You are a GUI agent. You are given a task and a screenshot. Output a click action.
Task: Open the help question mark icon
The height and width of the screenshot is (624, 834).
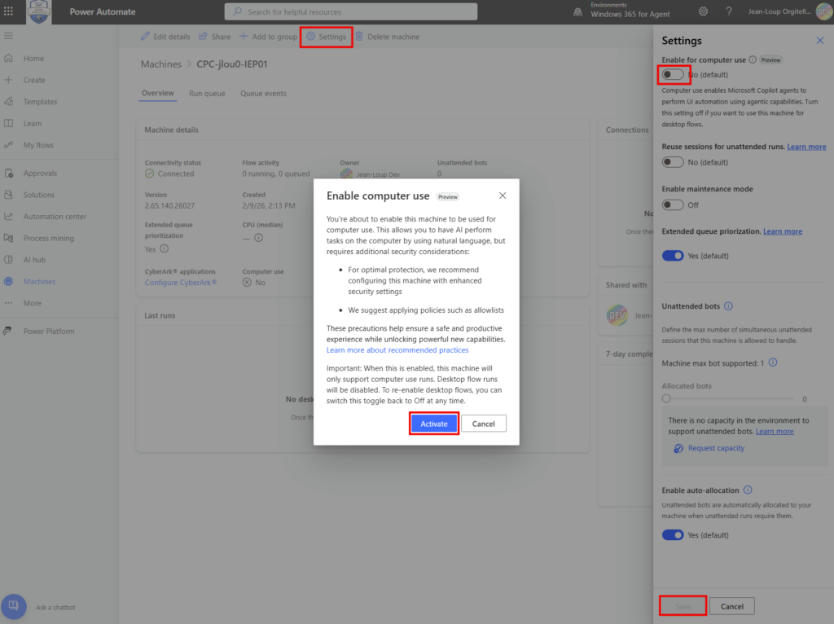click(729, 11)
